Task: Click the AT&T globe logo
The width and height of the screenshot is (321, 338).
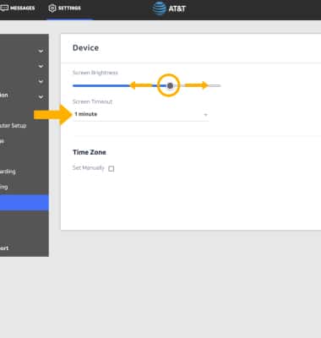Action: tap(159, 8)
